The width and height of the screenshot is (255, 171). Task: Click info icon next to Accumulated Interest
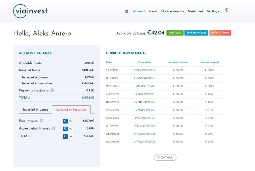click(x=54, y=128)
